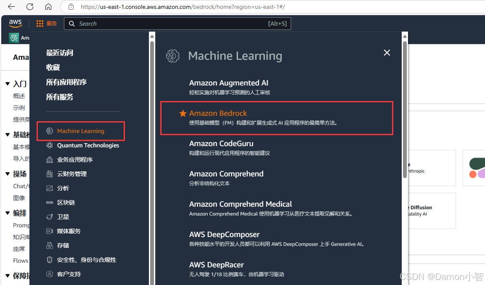Click the 存储 icon
This screenshot has height=285, width=485.
[50, 245]
